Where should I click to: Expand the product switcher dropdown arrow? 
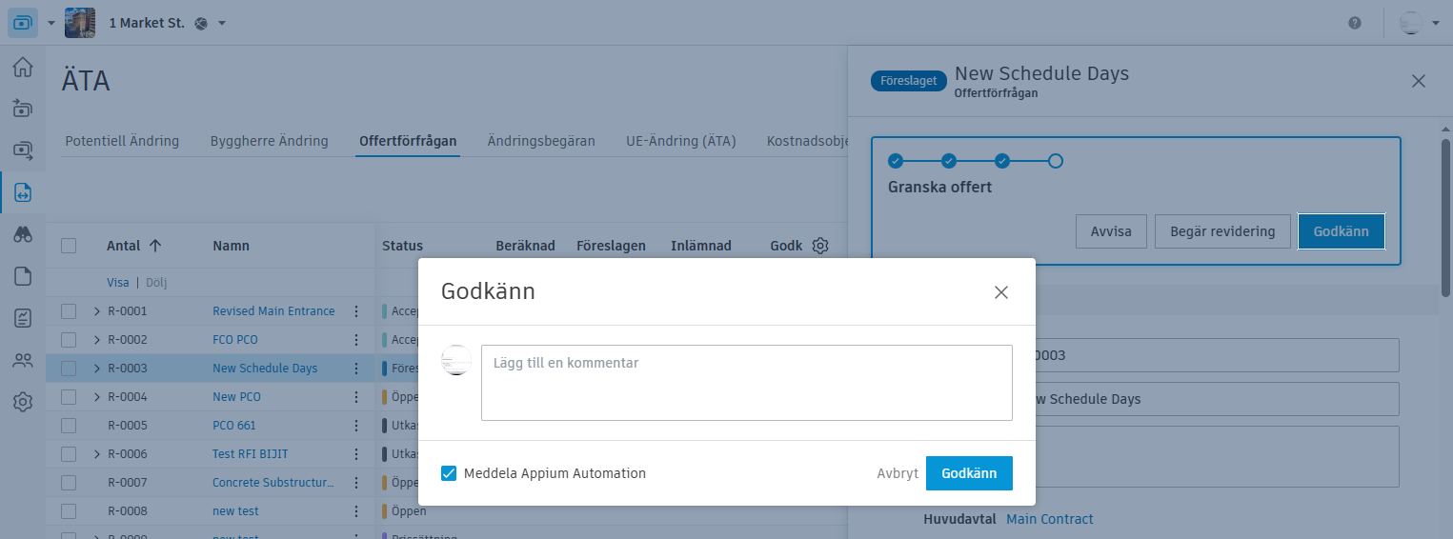coord(51,23)
